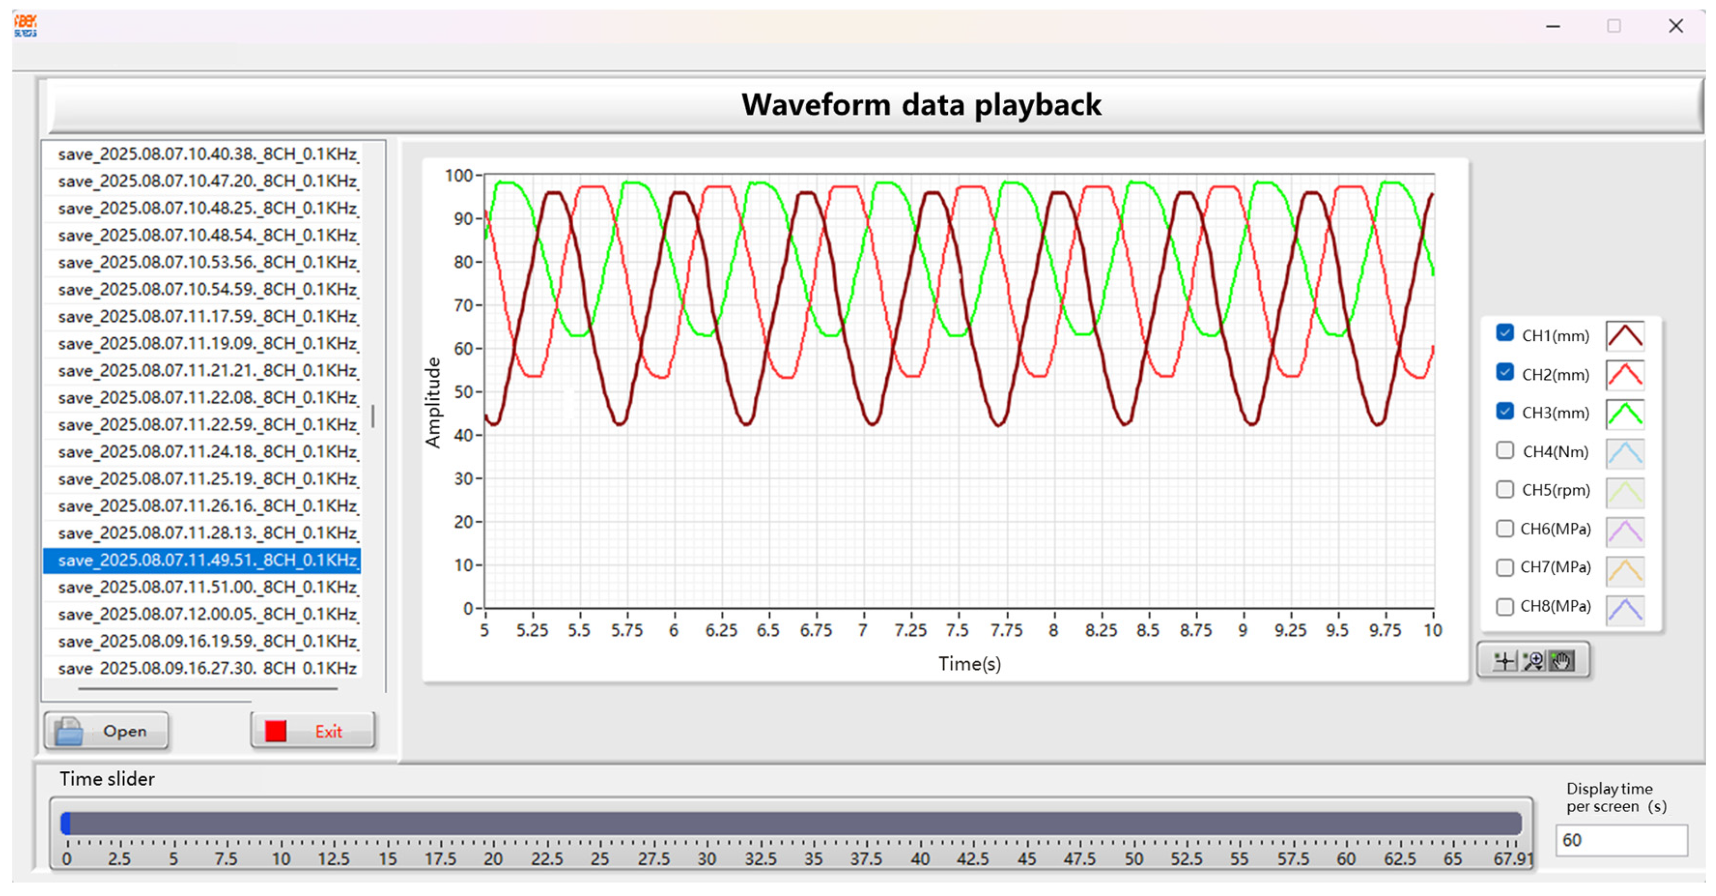The image size is (1716, 896).
Task: Click the CH1(mm) dark red plot line icon
Action: (x=1625, y=336)
